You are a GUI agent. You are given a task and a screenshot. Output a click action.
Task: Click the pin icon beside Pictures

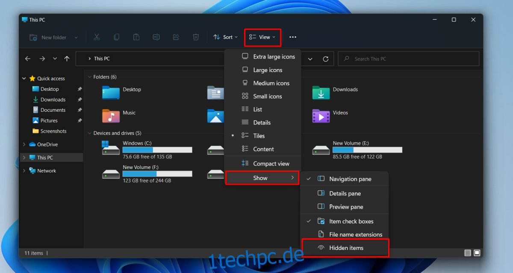pyautogui.click(x=80, y=121)
